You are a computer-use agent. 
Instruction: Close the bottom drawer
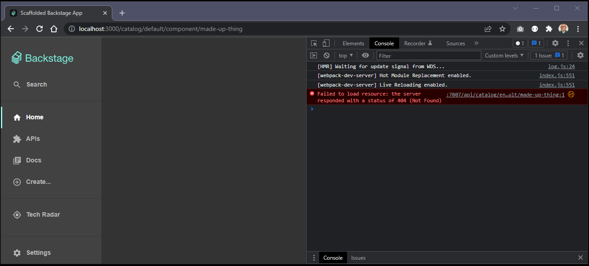[x=580, y=257]
